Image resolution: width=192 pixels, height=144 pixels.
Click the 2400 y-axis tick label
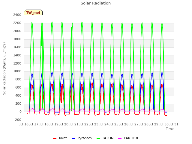pyautogui.click(x=17, y=15)
